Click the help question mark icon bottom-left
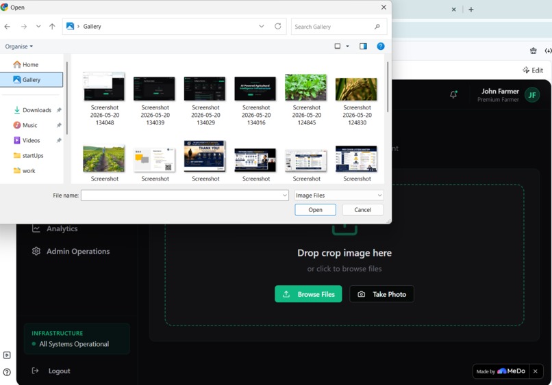The image size is (552, 385). click(7, 372)
